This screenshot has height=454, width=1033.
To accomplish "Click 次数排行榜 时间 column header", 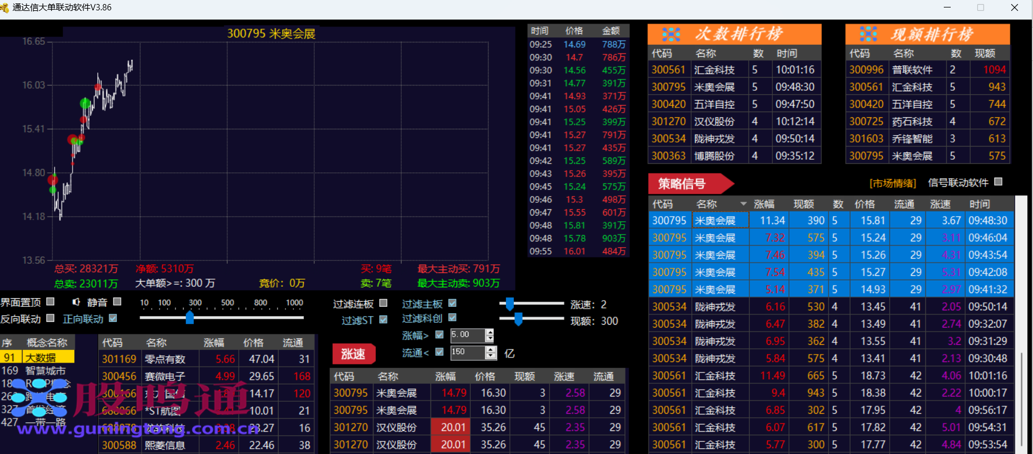I will pyautogui.click(x=787, y=53).
